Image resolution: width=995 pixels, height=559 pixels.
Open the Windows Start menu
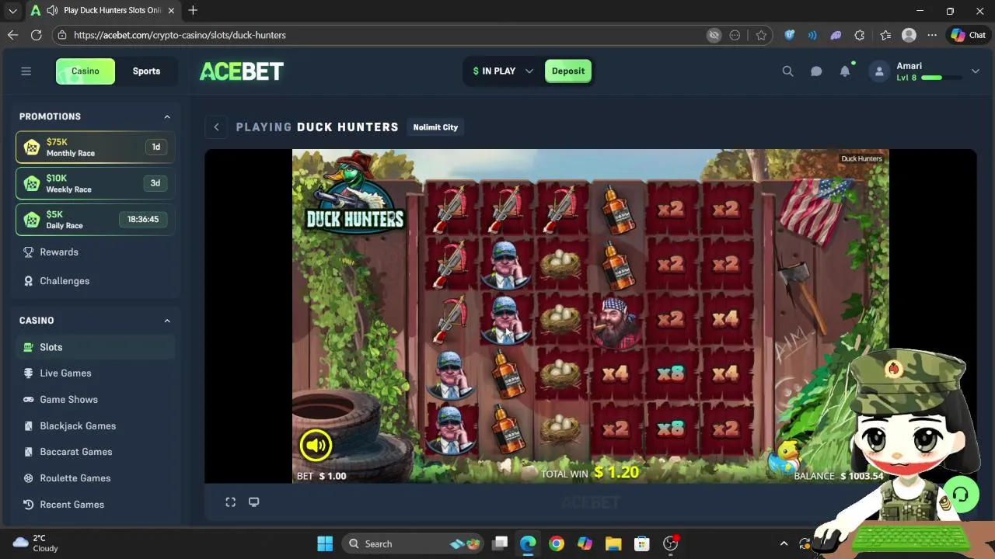coord(325,543)
